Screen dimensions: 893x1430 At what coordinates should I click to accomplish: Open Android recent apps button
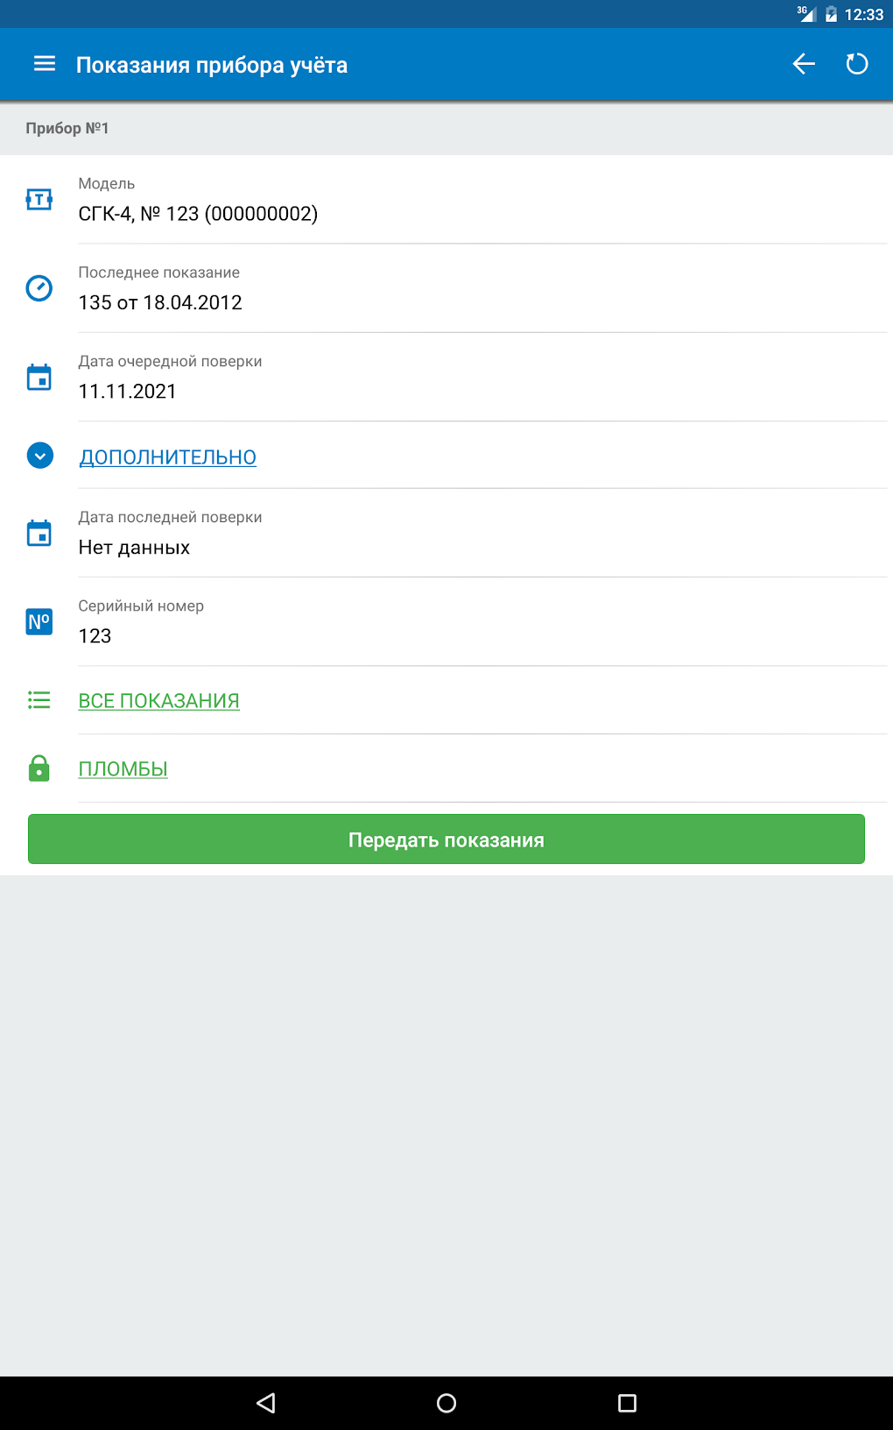tap(627, 1403)
